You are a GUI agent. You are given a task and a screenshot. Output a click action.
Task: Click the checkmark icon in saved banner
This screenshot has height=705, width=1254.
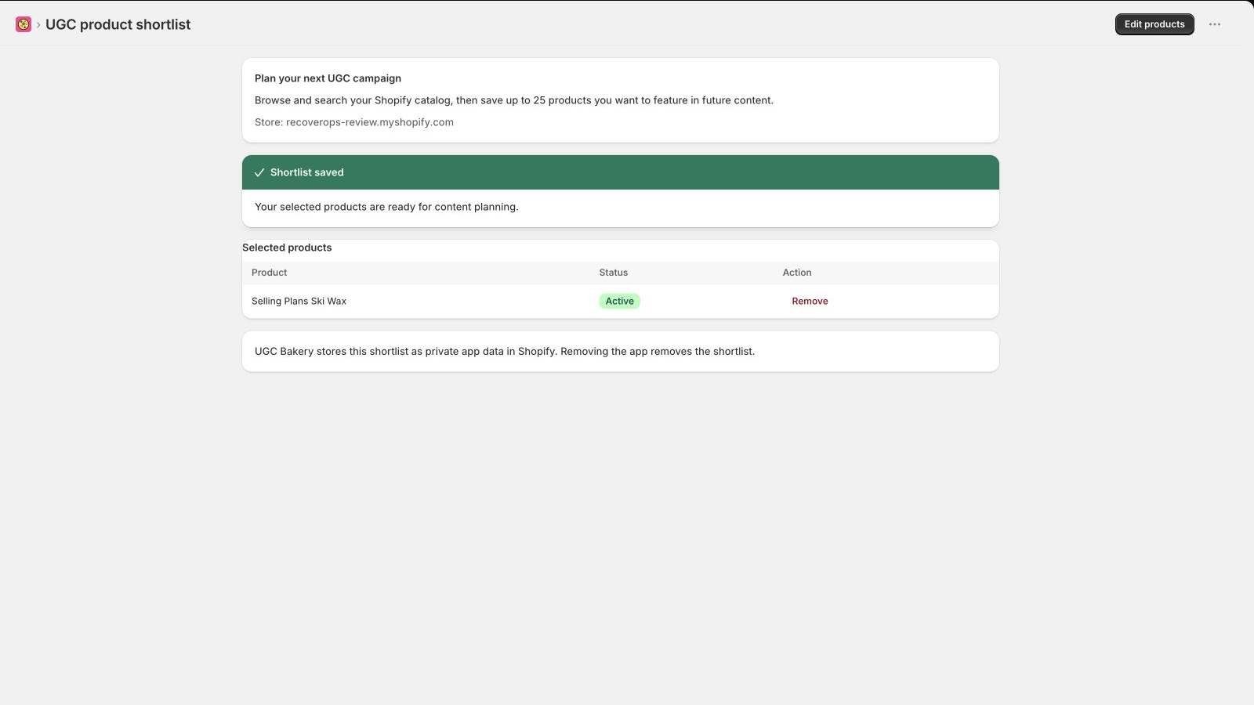259,172
